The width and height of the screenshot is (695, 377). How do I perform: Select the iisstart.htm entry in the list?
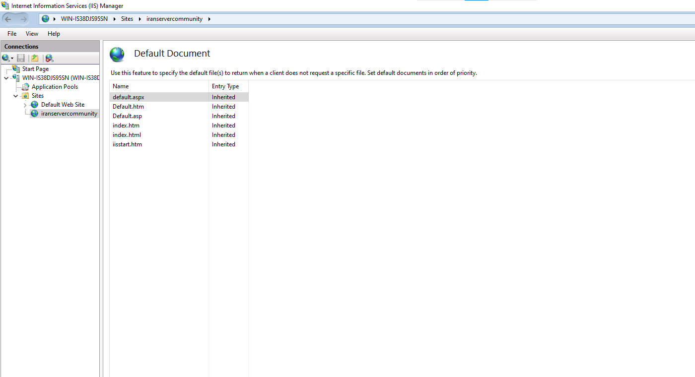(128, 144)
